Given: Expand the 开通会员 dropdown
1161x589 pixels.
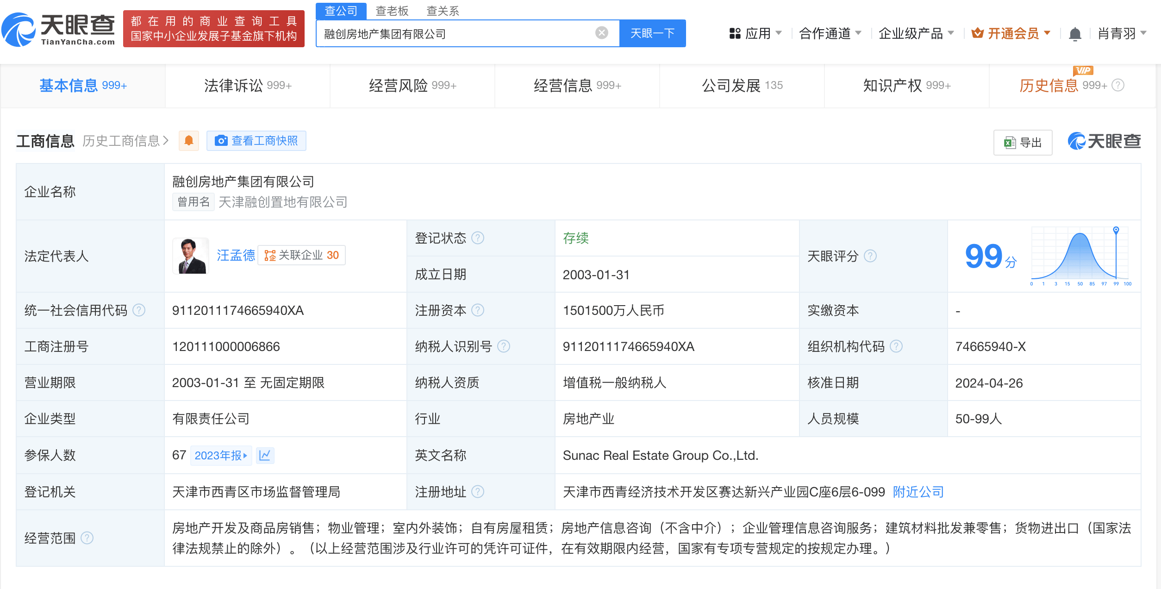Looking at the screenshot, I should pos(1047,33).
